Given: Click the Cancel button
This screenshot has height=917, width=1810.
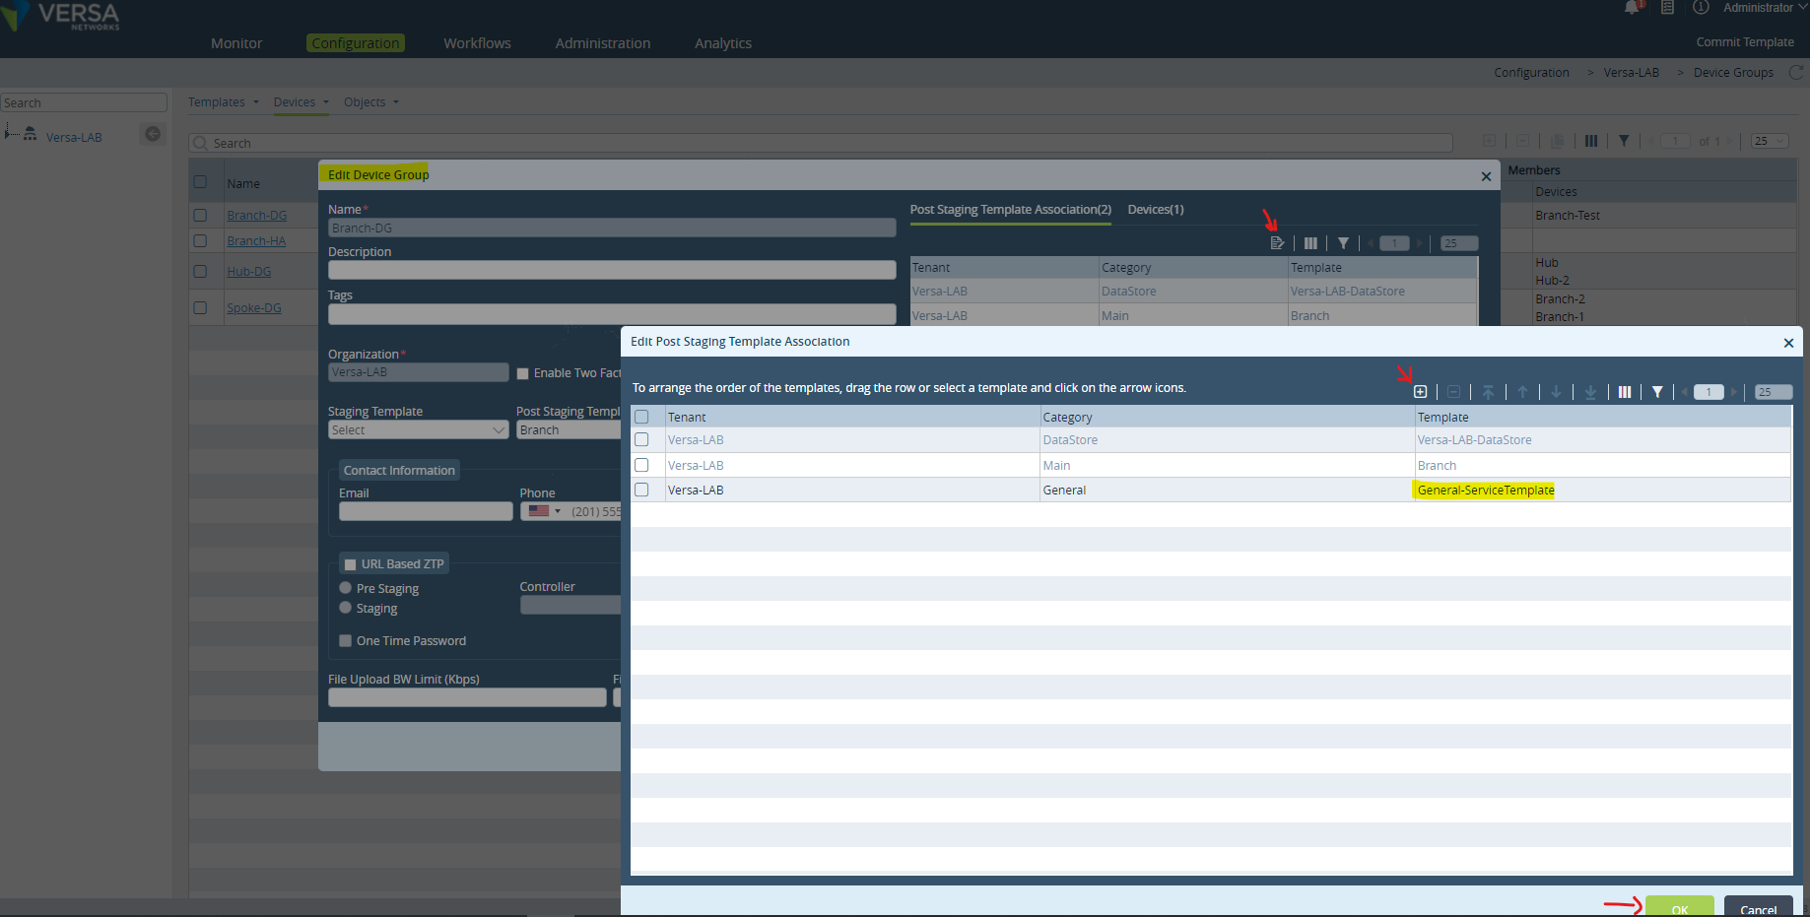Looking at the screenshot, I should [1759, 907].
